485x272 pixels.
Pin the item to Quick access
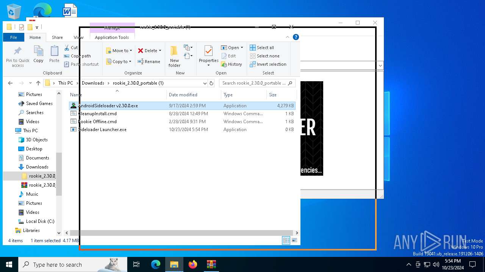tap(18, 57)
